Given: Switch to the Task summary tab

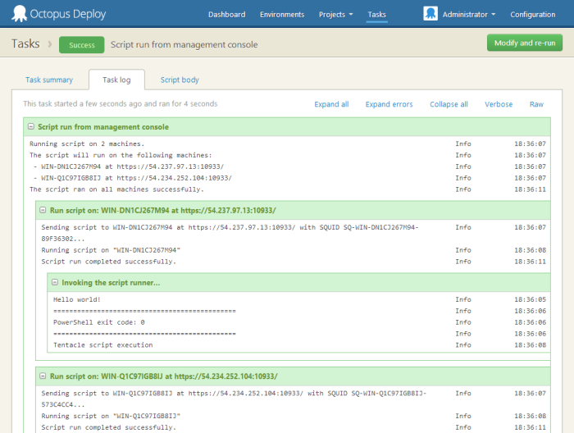Looking at the screenshot, I should 49,80.
